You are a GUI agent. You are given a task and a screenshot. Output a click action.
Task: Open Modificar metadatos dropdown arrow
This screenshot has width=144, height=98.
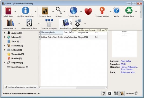coord(35,12)
